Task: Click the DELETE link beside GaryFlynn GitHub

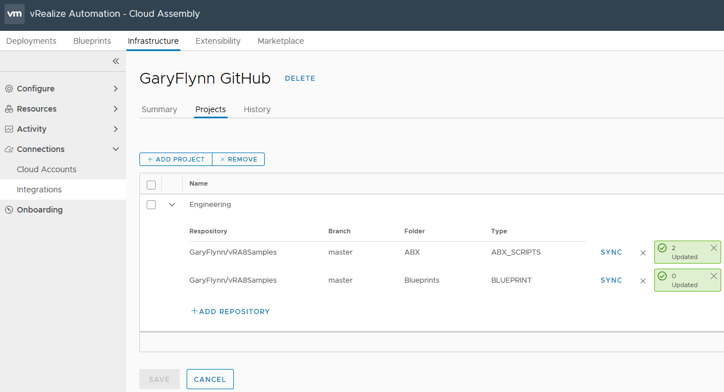Action: pos(300,79)
